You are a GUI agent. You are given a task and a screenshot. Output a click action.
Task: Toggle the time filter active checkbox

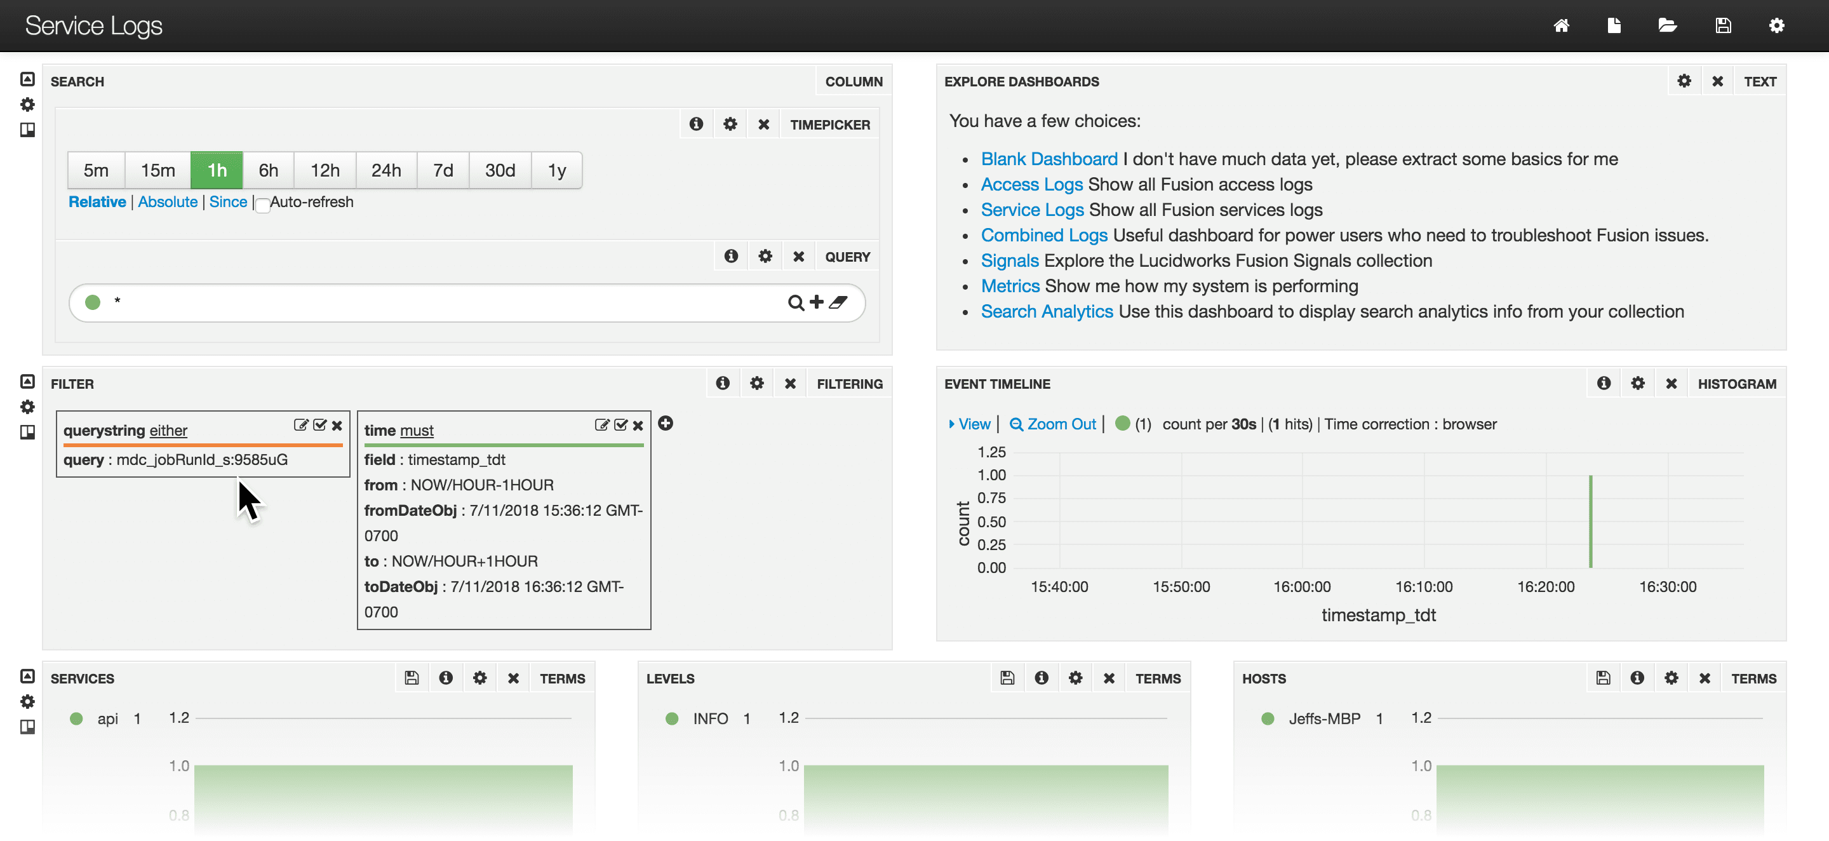coord(621,425)
